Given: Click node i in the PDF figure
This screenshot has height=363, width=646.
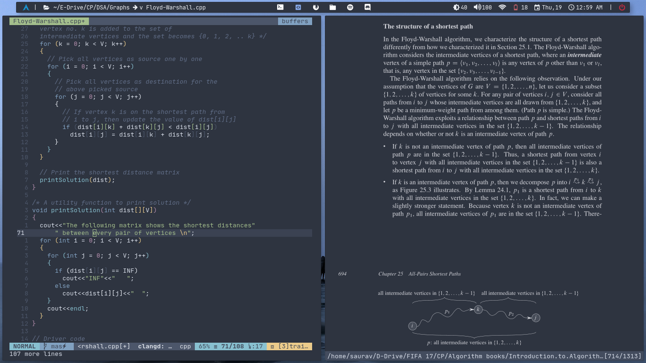Looking at the screenshot, I should (x=413, y=326).
